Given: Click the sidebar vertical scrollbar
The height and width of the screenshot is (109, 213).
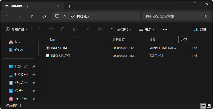Looking at the screenshot, I should click(x=38, y=48).
